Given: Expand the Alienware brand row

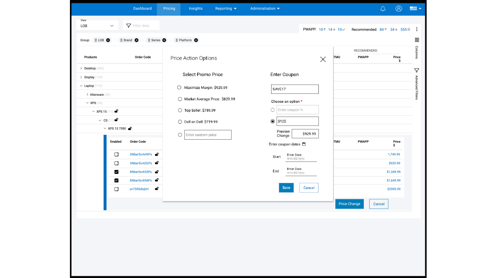Looking at the screenshot, I should pos(87,94).
